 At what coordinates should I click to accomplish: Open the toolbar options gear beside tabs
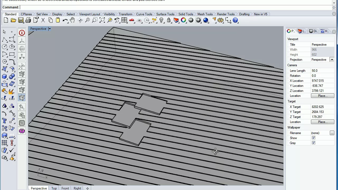334,14
